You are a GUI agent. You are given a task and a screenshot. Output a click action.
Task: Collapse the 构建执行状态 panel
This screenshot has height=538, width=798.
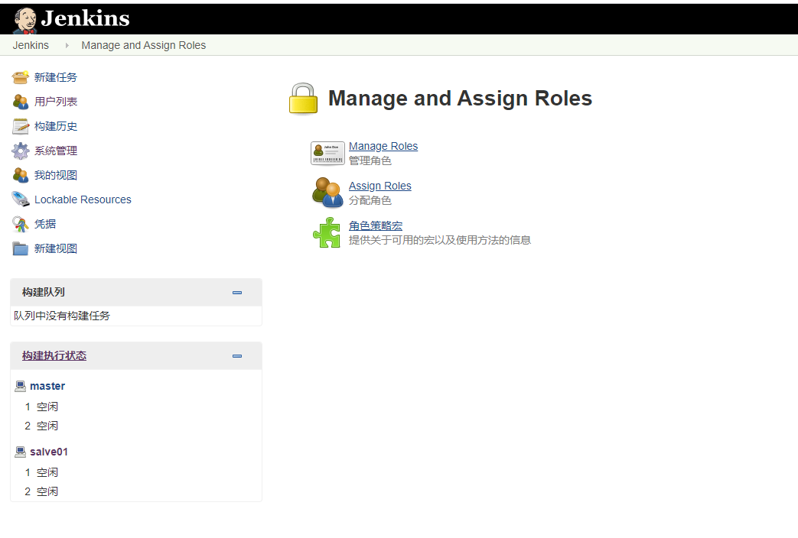tap(237, 355)
